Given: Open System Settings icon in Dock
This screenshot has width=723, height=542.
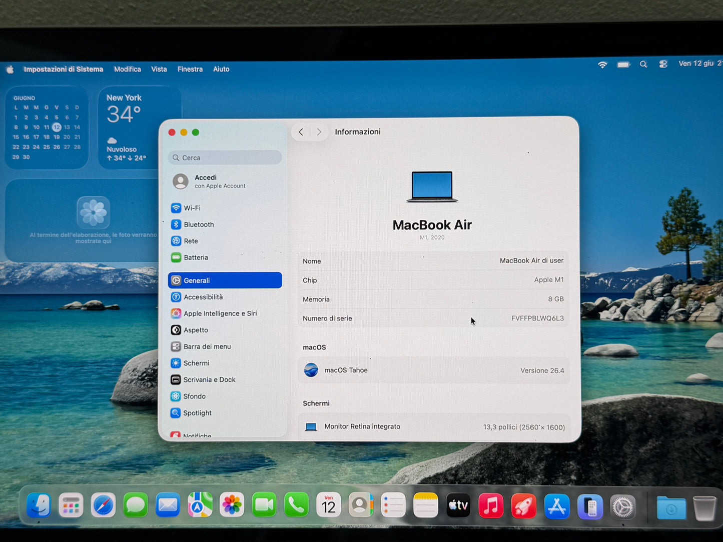Looking at the screenshot, I should click(x=623, y=507).
